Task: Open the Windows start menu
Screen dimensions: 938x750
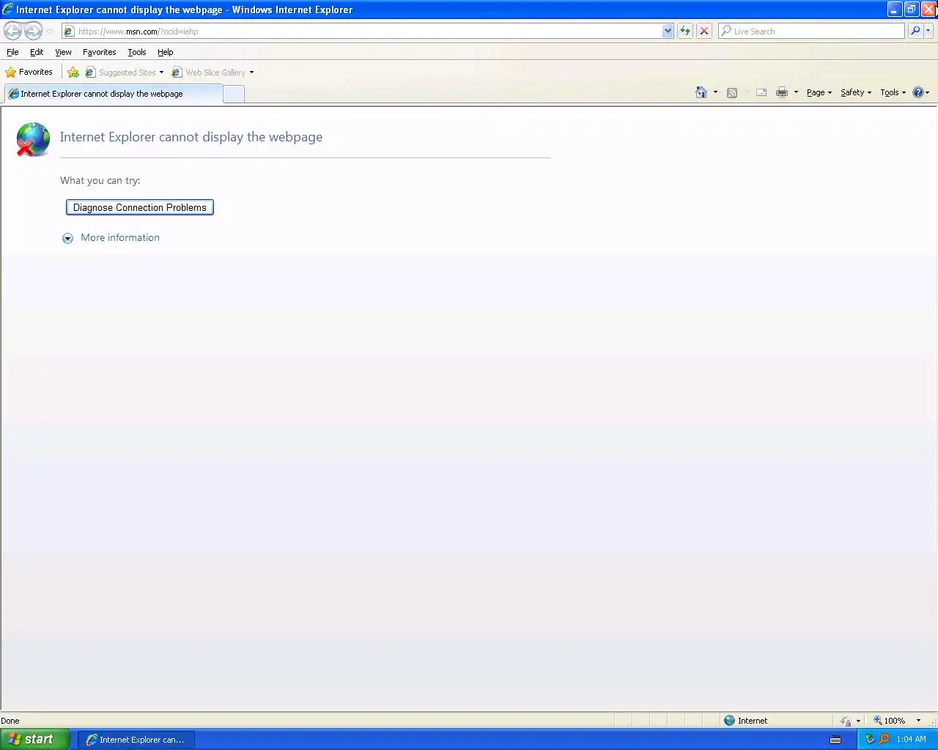Action: point(34,739)
